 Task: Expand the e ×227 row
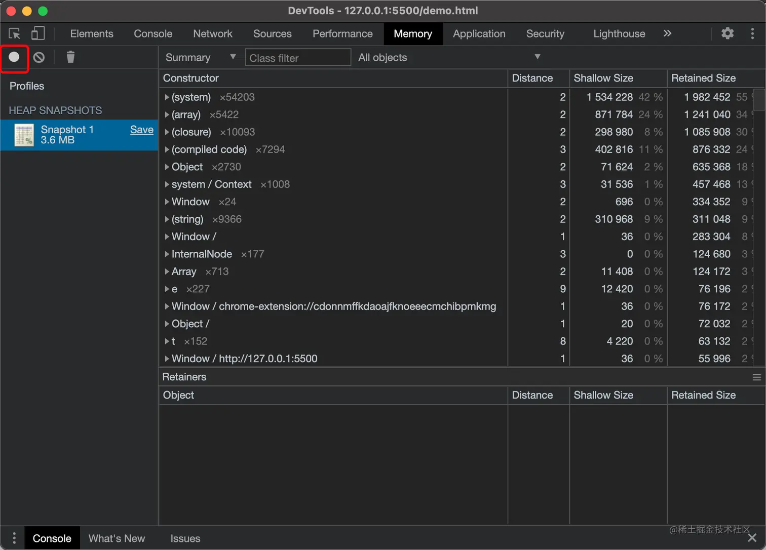[x=167, y=289]
